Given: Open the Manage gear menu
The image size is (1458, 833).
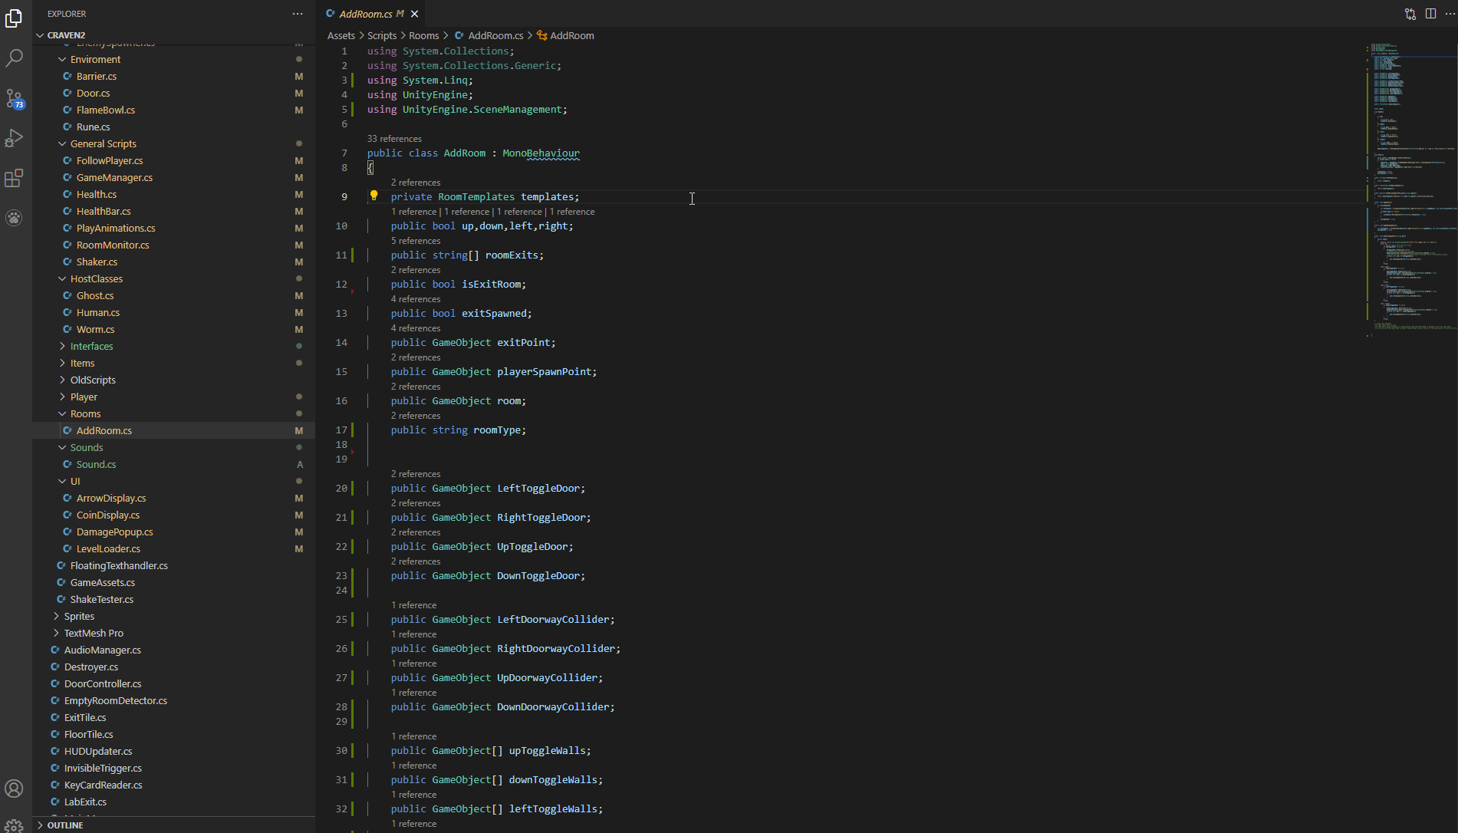Looking at the screenshot, I should (x=14, y=825).
